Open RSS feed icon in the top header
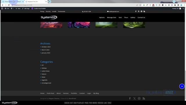 (144, 11)
